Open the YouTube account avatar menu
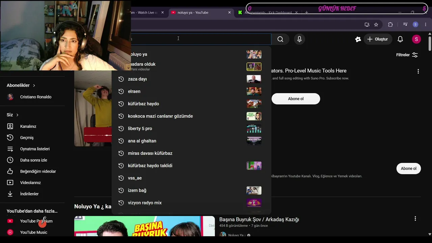Viewport: 432px width, 243px height. coord(416,39)
